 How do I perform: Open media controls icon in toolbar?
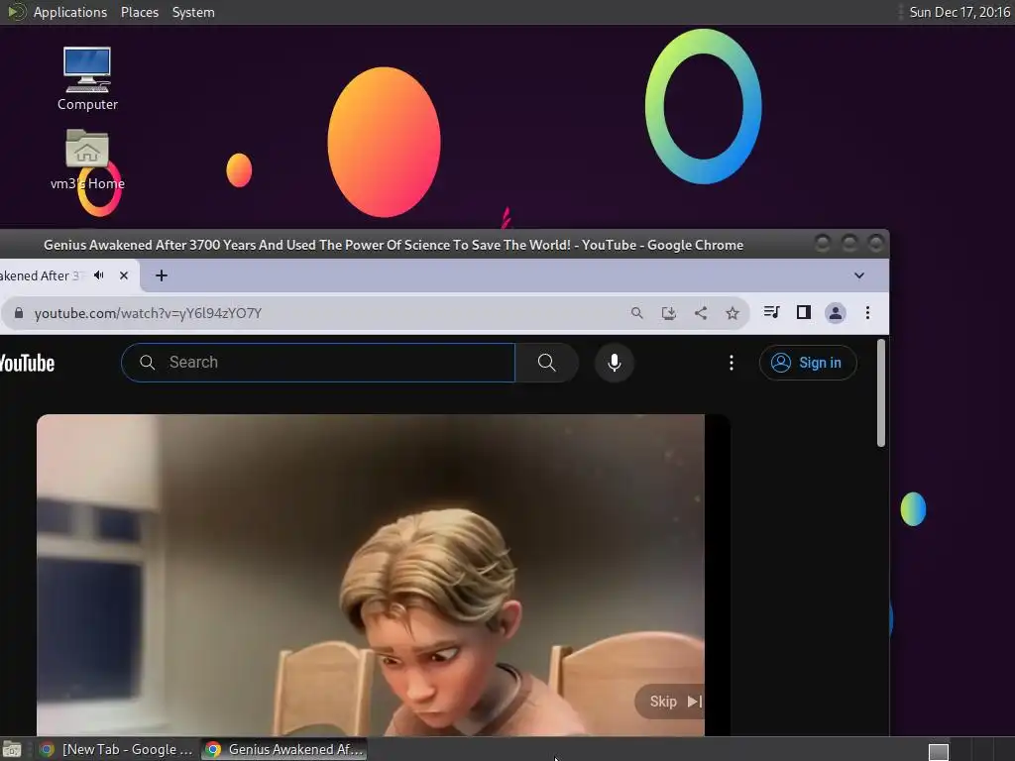point(771,312)
